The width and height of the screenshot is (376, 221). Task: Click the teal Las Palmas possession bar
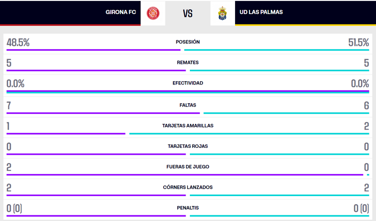pos(276,50)
